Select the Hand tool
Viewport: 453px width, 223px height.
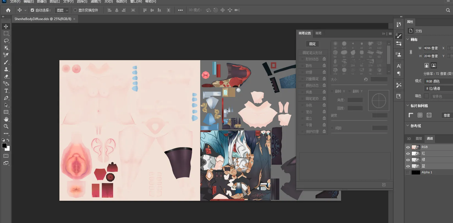coord(6,119)
